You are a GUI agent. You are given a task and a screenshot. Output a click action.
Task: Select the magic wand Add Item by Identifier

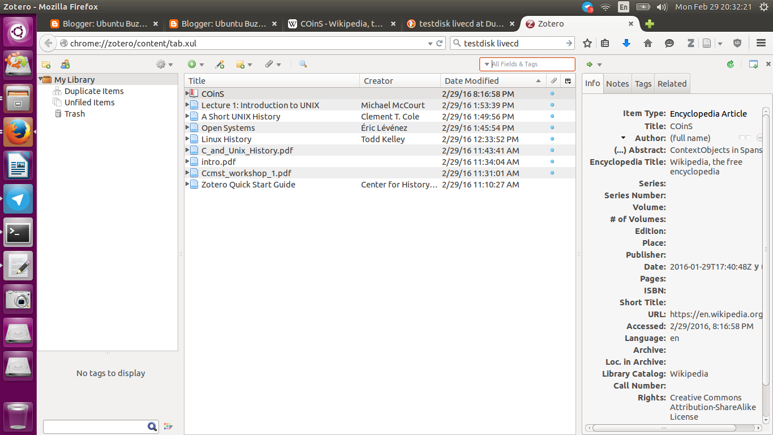coord(220,64)
